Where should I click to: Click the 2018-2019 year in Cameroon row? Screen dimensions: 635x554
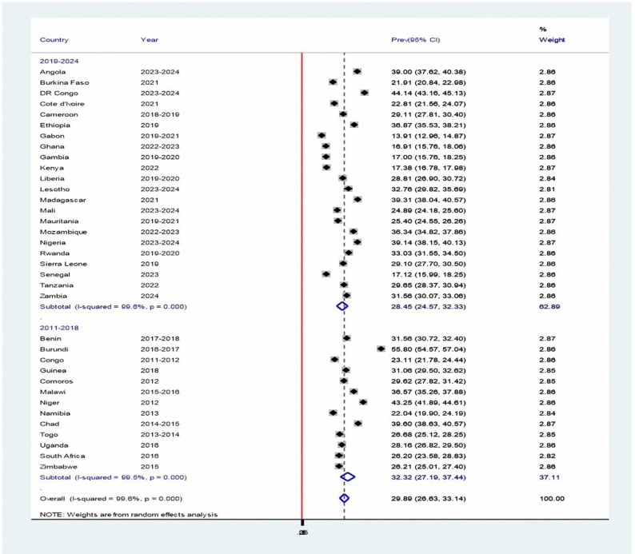[x=160, y=114]
